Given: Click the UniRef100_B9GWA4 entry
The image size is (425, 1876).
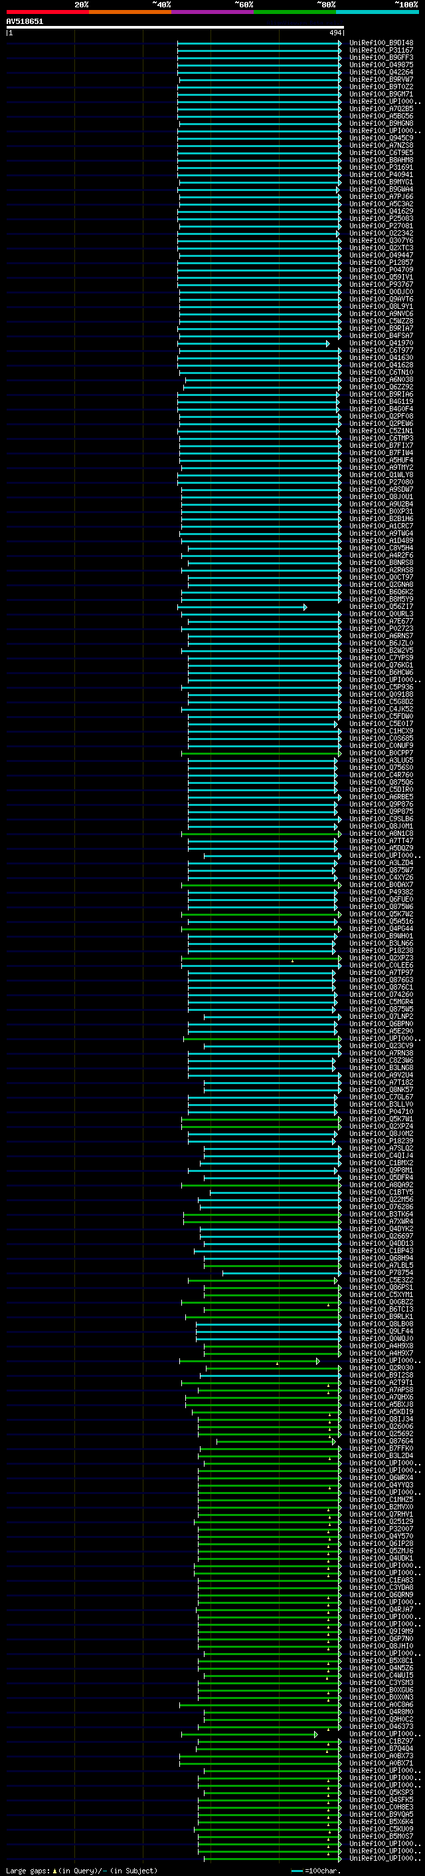Looking at the screenshot, I should click(x=381, y=190).
